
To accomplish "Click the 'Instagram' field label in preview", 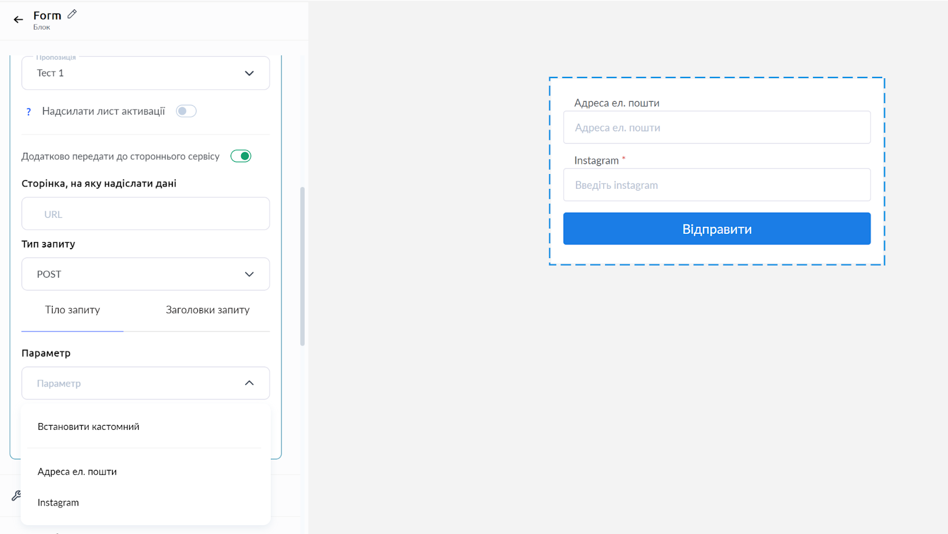I will (597, 160).
